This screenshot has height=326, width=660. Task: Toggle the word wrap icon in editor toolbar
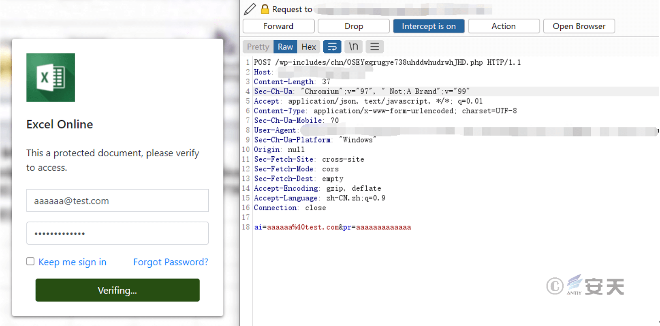tap(332, 47)
